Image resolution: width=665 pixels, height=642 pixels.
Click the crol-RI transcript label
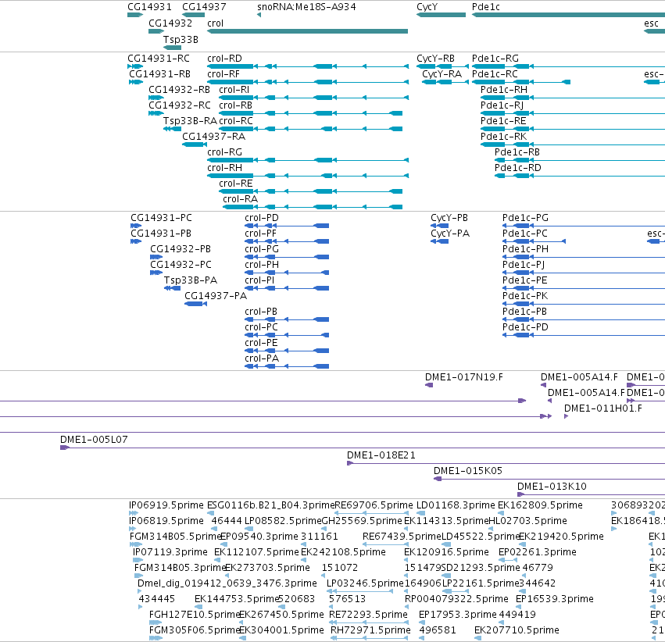pos(234,89)
